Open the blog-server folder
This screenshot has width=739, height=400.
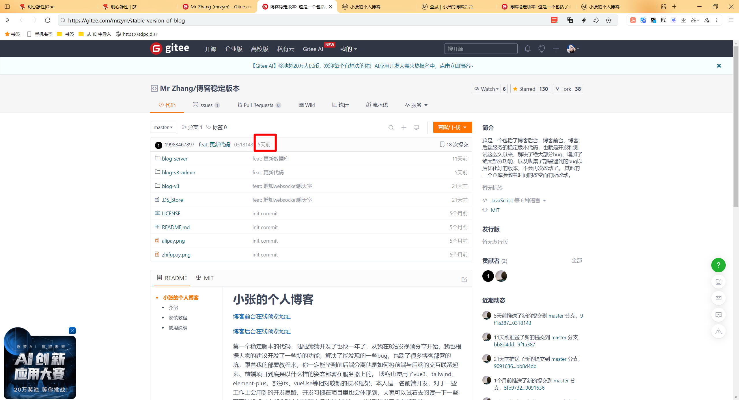coord(174,159)
